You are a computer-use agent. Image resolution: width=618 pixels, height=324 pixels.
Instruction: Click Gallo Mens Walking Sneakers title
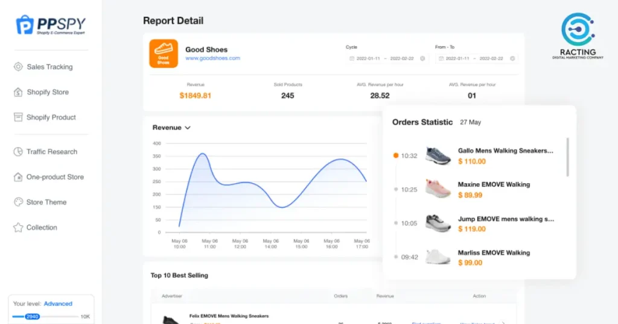coord(505,151)
